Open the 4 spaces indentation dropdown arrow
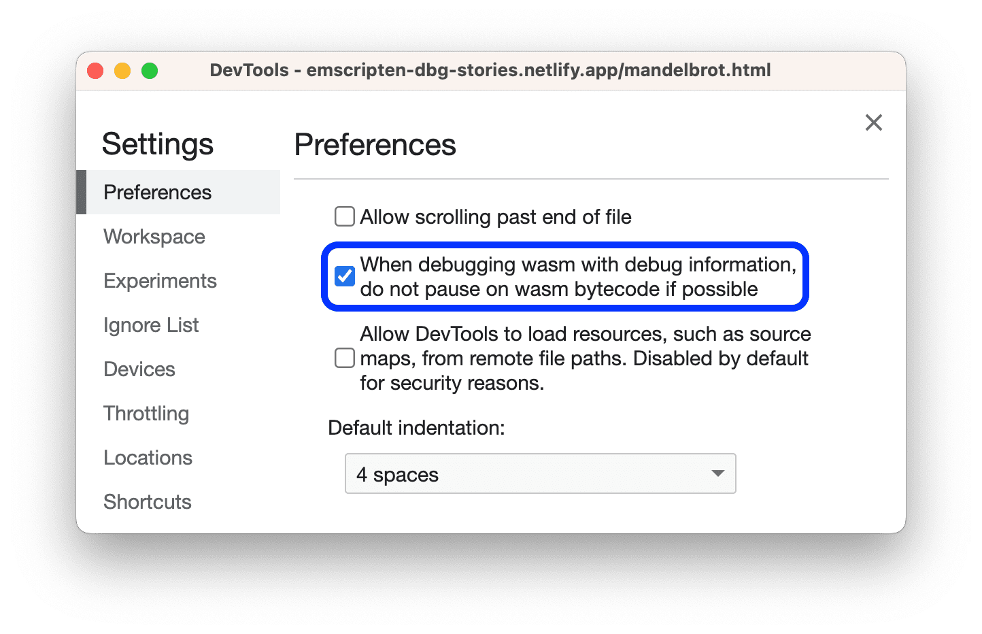This screenshot has height=634, width=982. coord(717,473)
